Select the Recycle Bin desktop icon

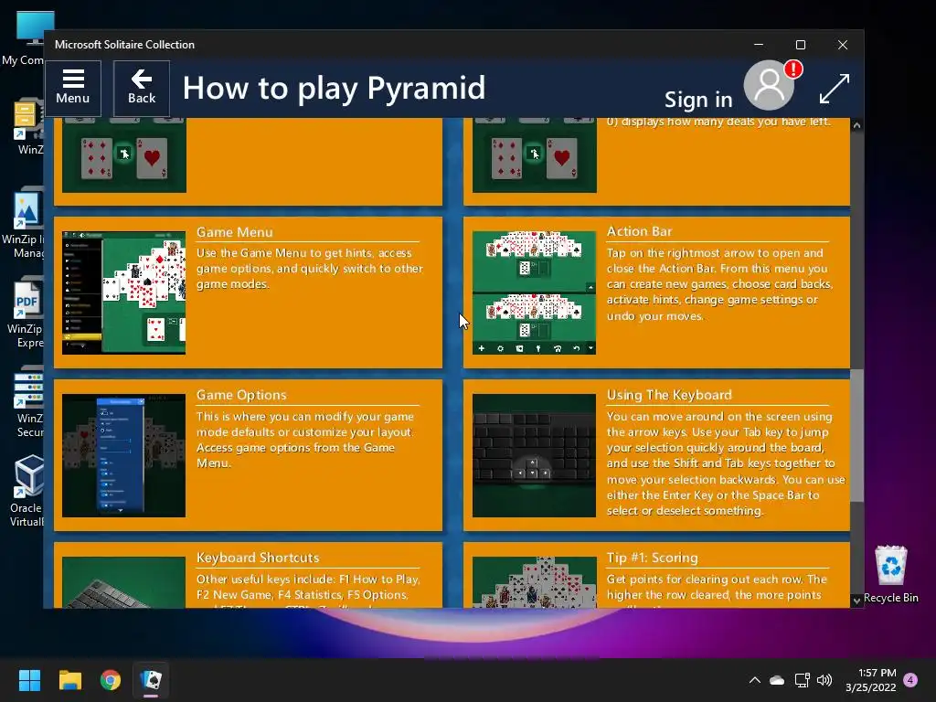click(890, 574)
